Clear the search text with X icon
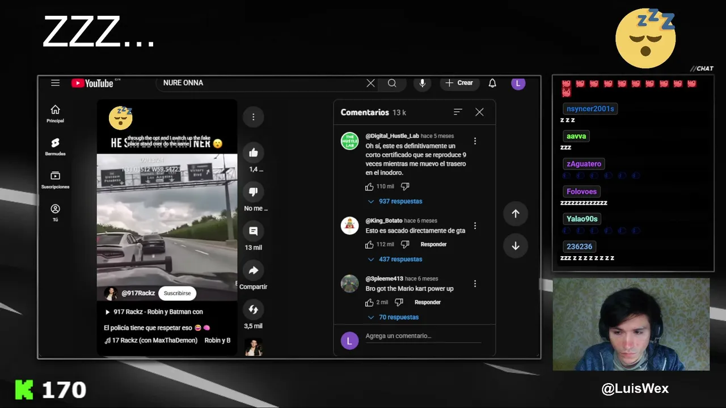The image size is (726, 408). pyautogui.click(x=370, y=83)
